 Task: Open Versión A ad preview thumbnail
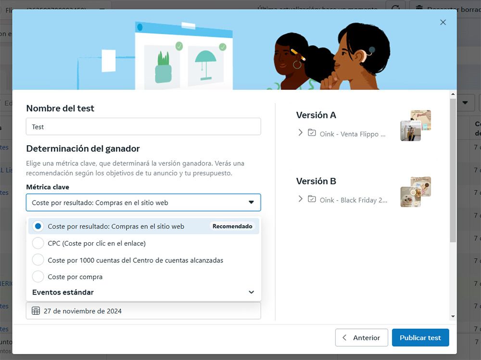point(416,125)
